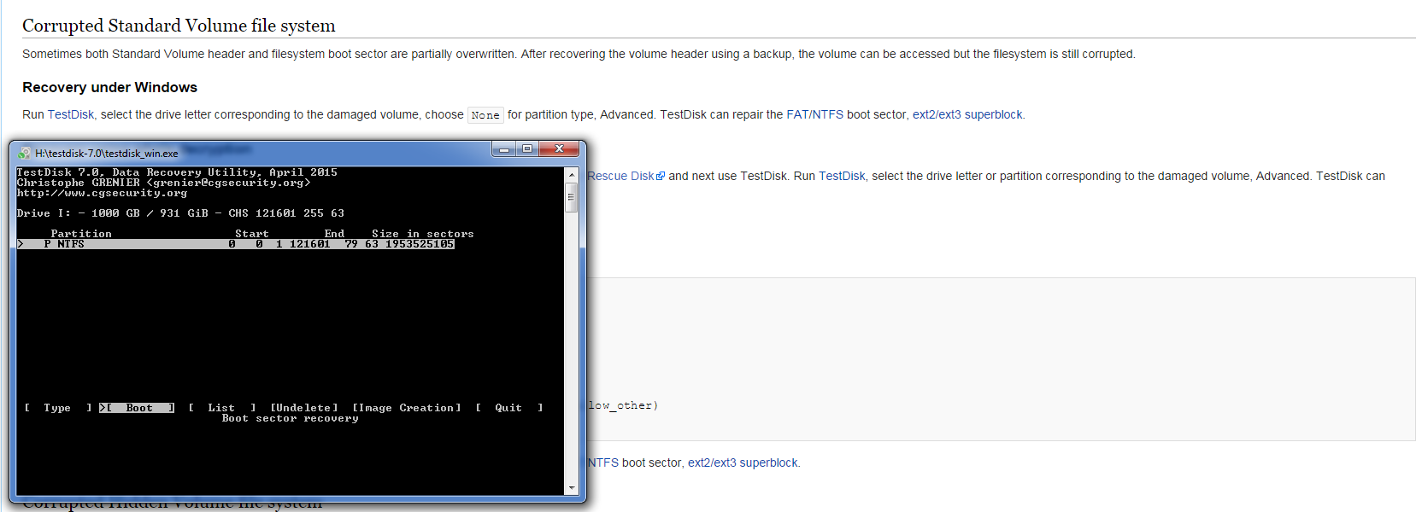Select the Type option in TestDisk menu
This screenshot has height=512, width=1422.
57,408
